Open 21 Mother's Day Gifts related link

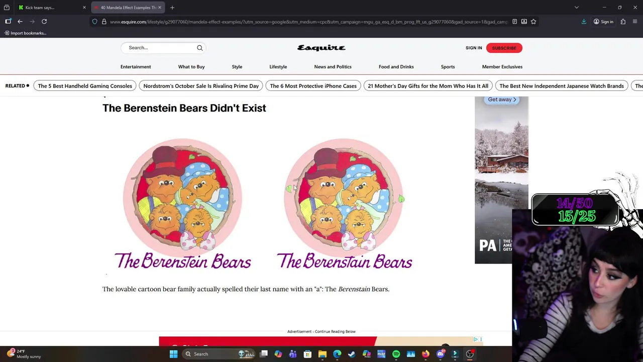point(428,86)
